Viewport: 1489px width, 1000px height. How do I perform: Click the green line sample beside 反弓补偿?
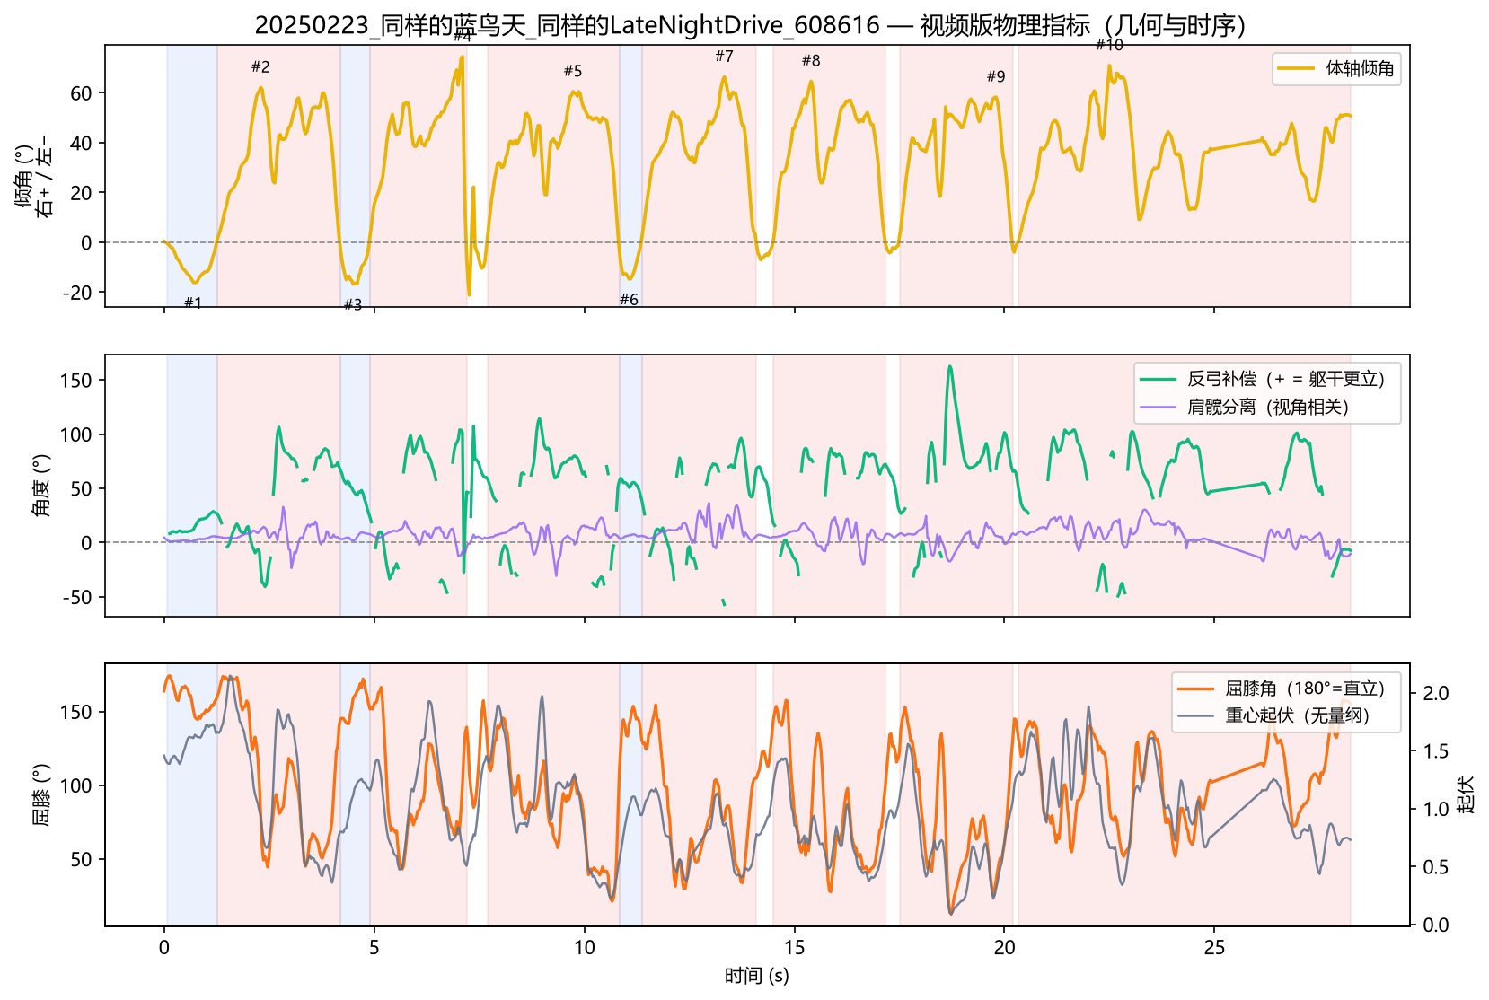pyautogui.click(x=1159, y=379)
